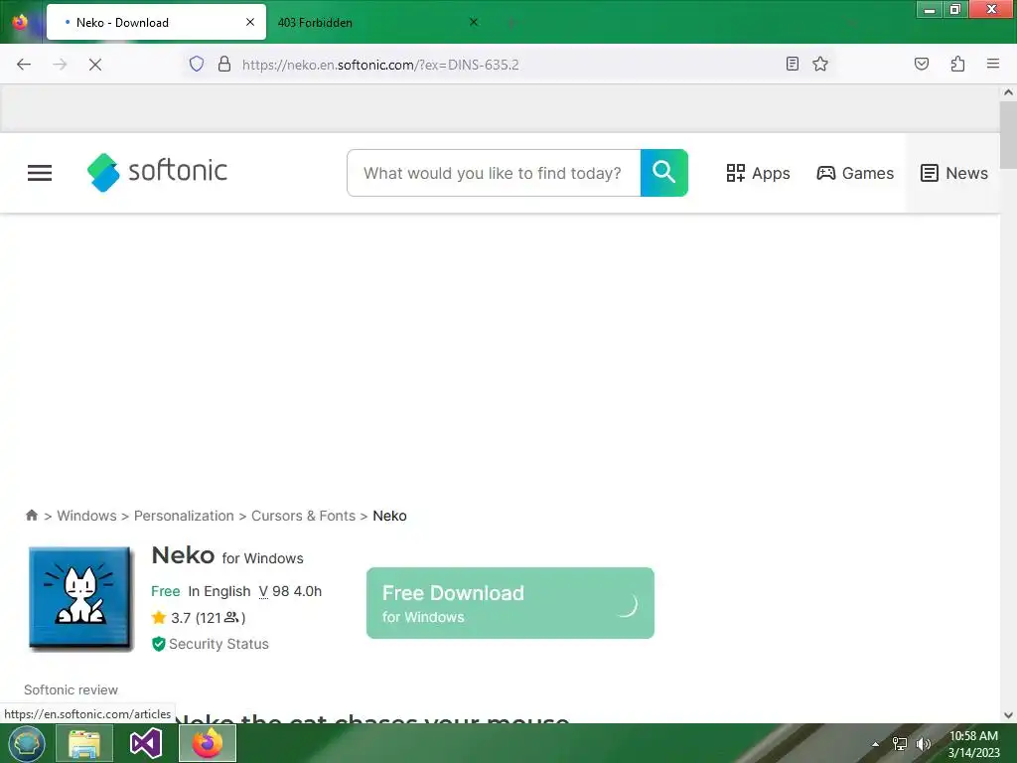1017x763 pixels.
Task: Click the Neko cat app icon
Action: click(x=81, y=597)
